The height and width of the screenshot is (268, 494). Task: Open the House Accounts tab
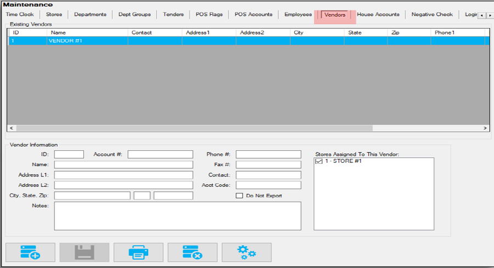[378, 14]
